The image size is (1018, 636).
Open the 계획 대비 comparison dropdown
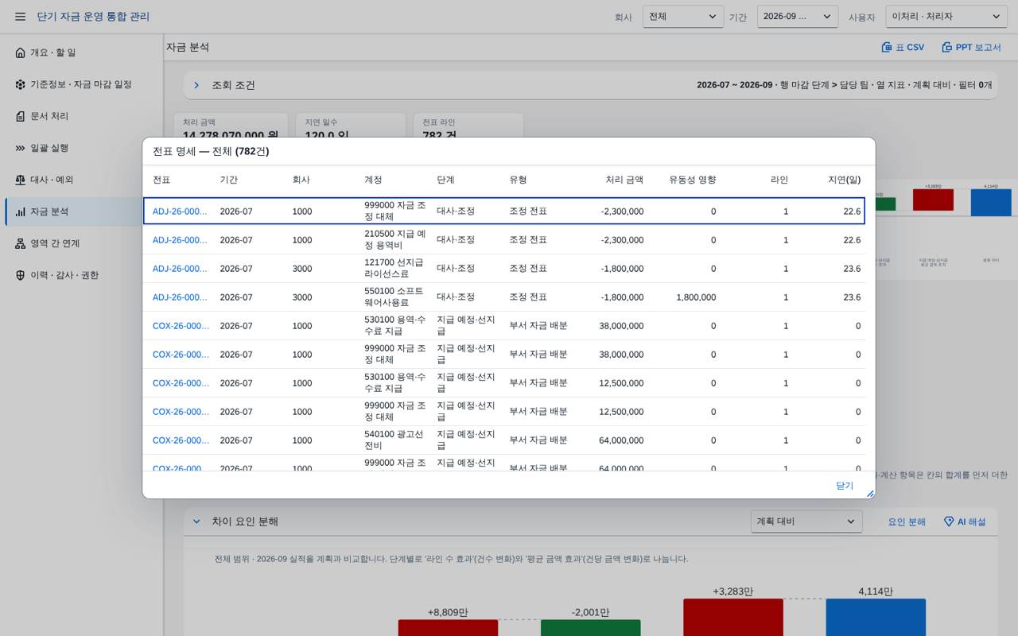806,522
